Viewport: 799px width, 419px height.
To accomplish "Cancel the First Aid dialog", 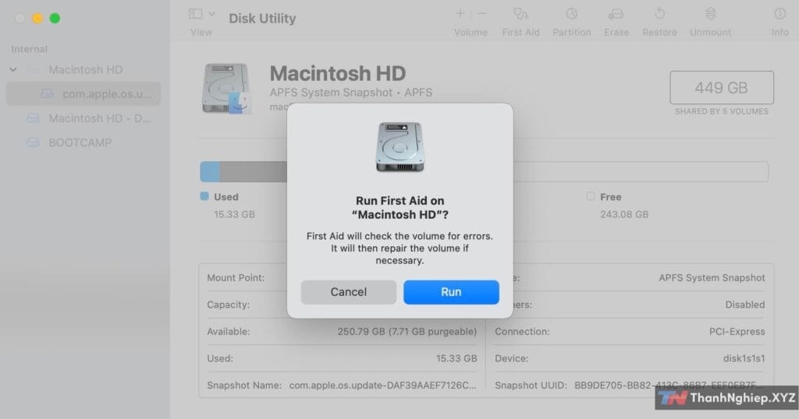I will tap(349, 292).
